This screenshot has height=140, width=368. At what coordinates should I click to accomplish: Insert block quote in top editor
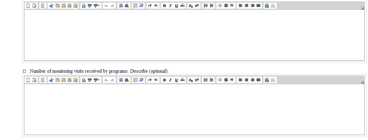[232, 6]
